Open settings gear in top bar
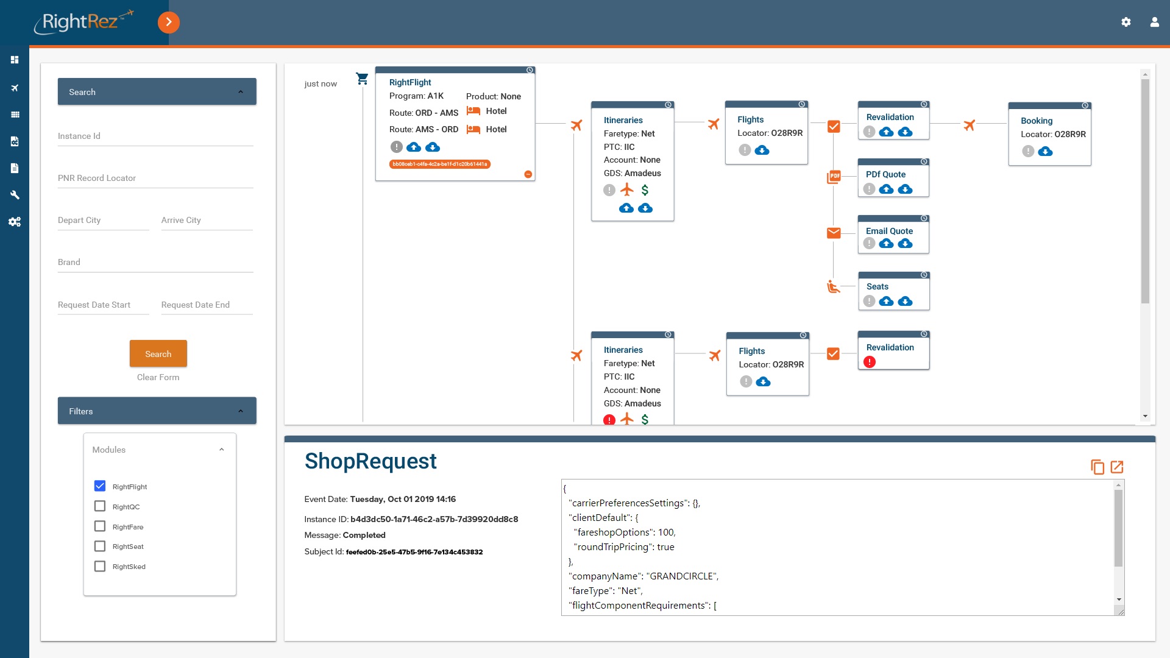The height and width of the screenshot is (658, 1170). click(1126, 22)
